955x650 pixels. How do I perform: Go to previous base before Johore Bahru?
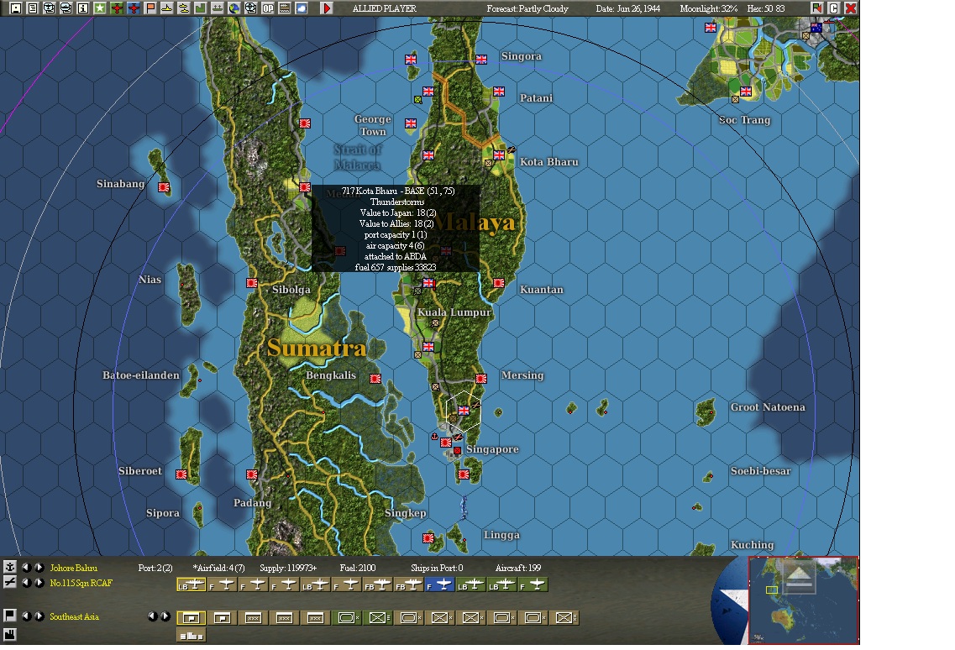pyautogui.click(x=26, y=567)
